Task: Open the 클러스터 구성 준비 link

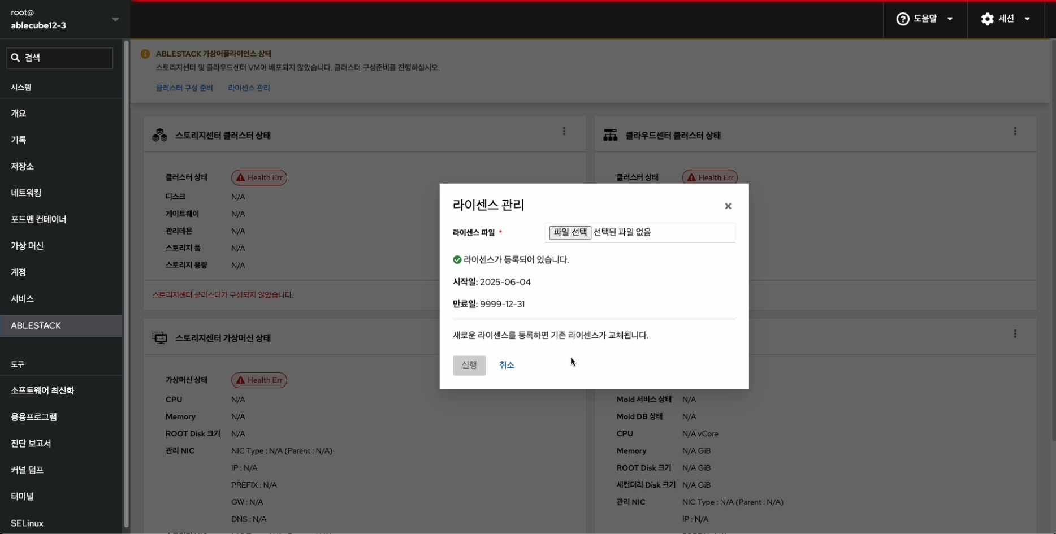Action: [184, 88]
